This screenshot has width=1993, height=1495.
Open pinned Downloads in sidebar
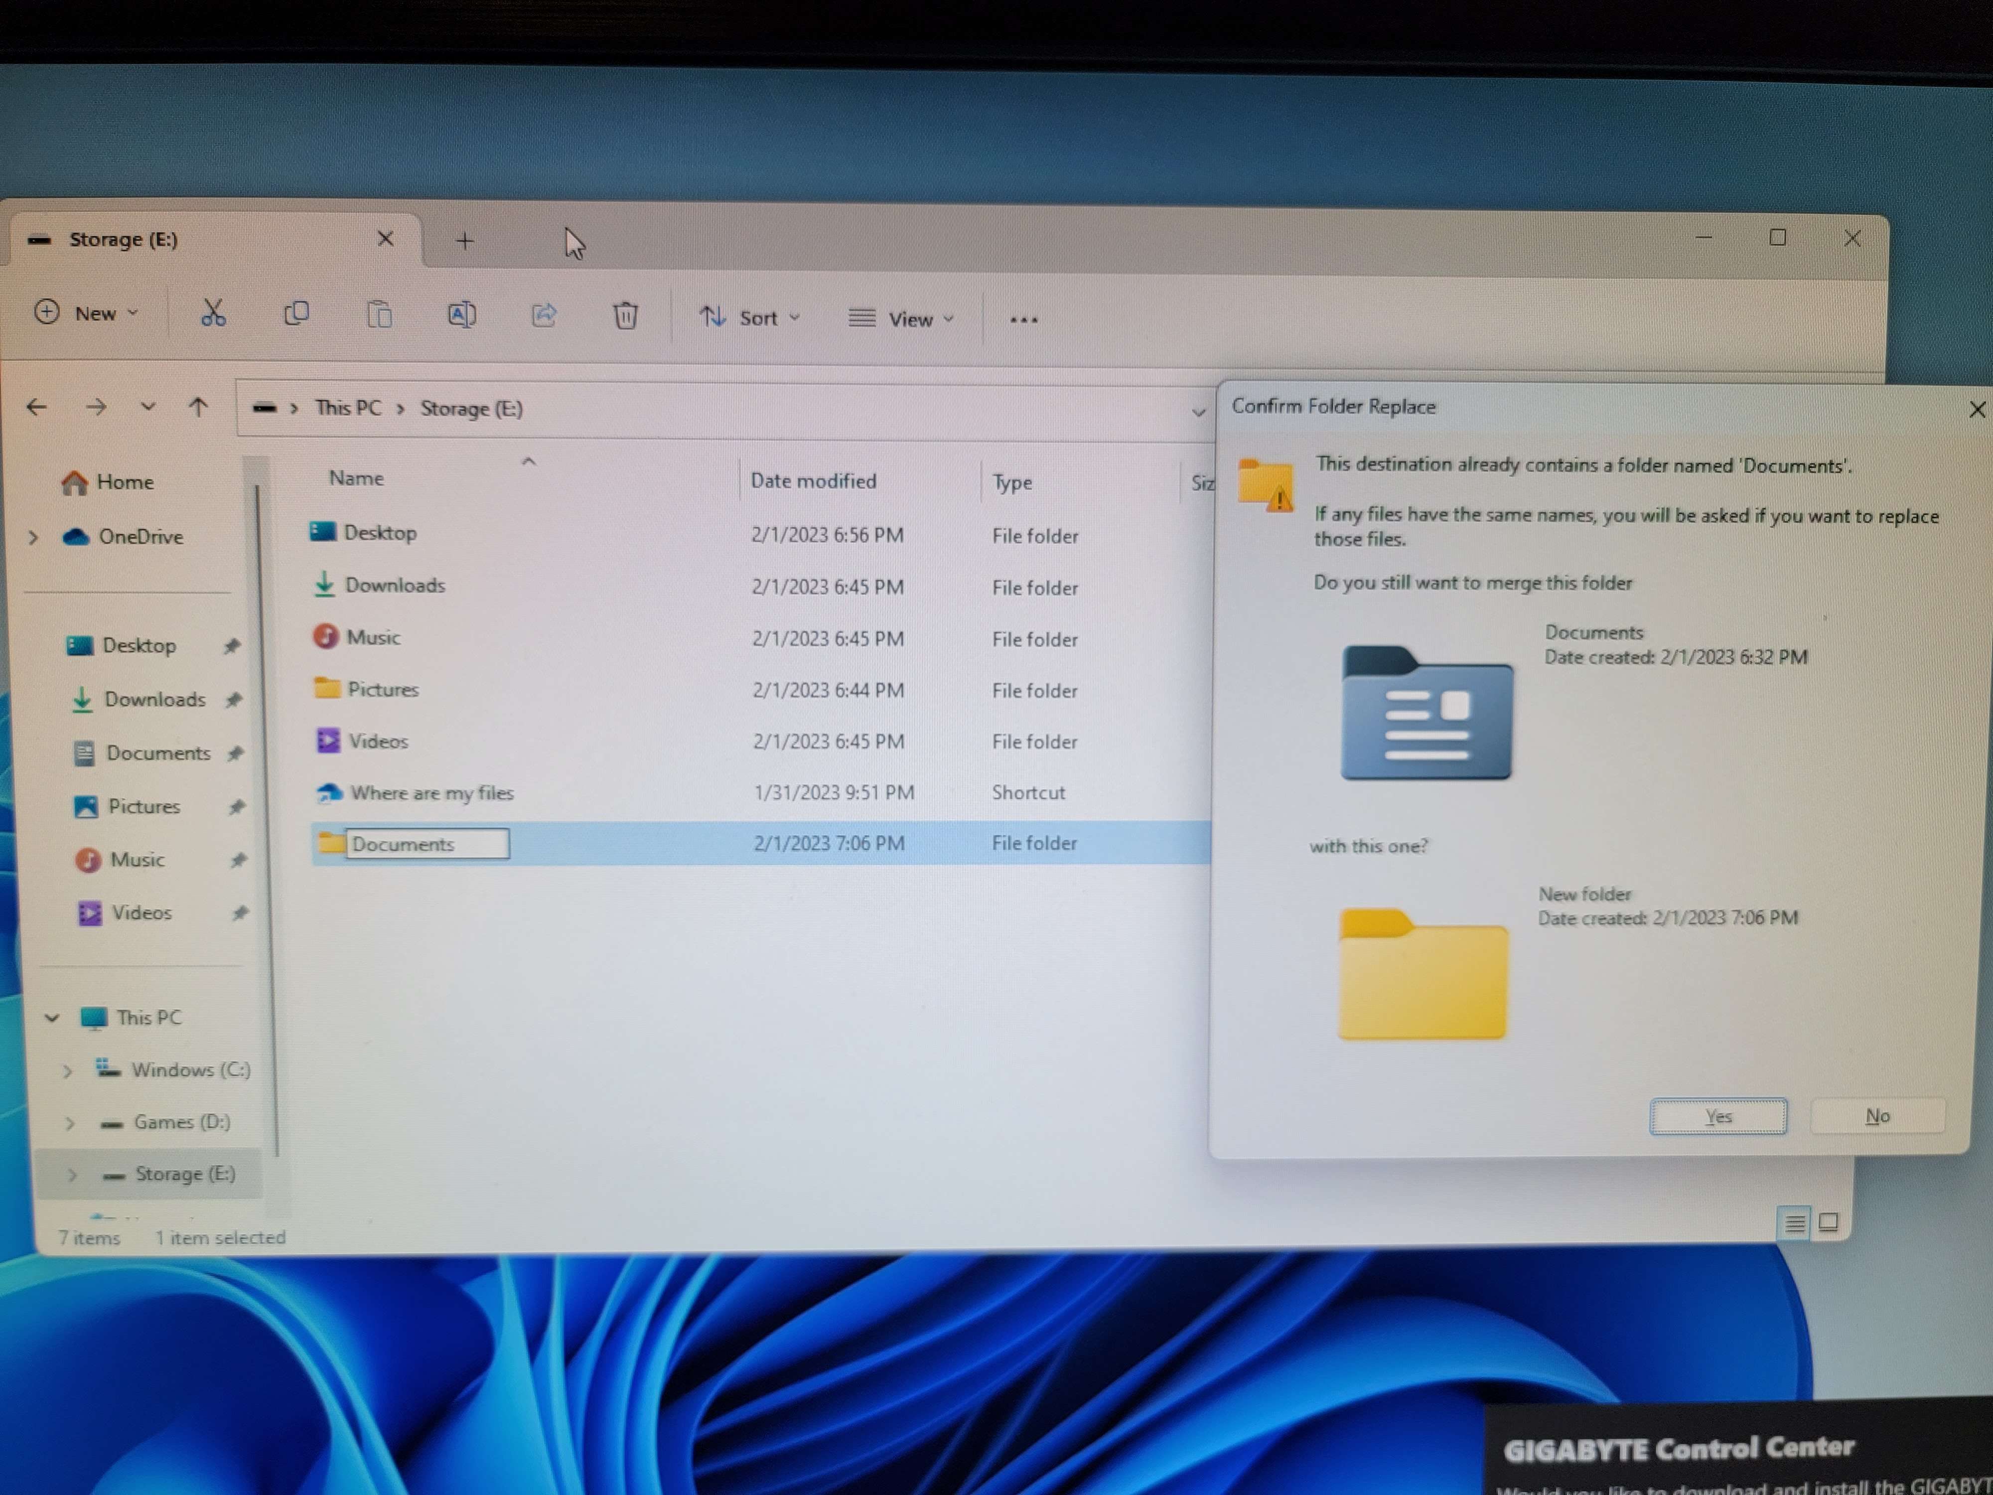click(x=138, y=699)
